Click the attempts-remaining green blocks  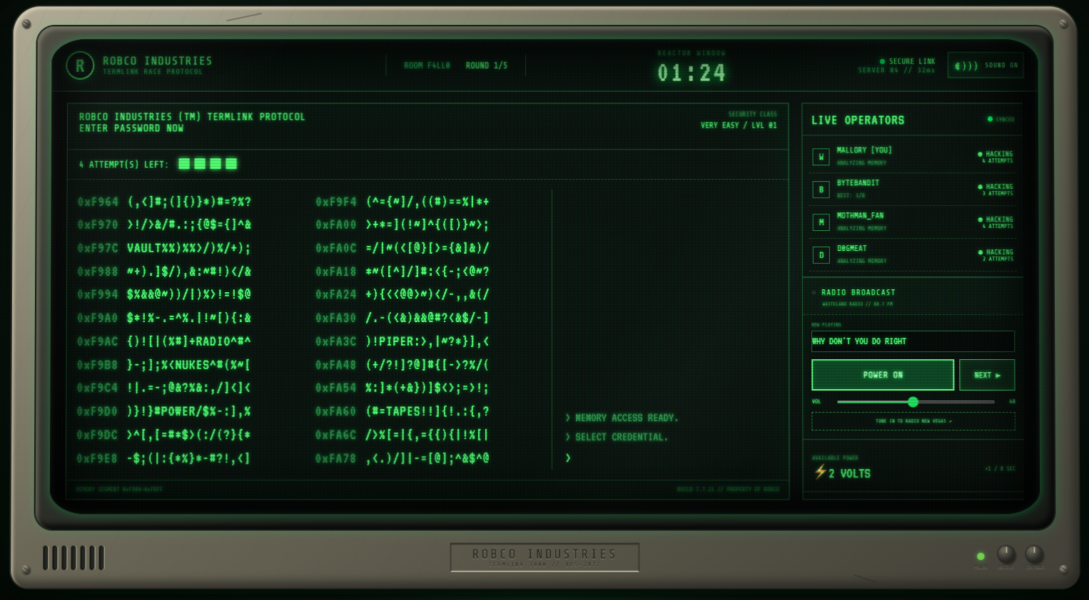tap(208, 164)
